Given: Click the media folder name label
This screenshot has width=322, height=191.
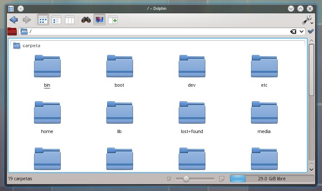Looking at the screenshot, I should pos(264,131).
